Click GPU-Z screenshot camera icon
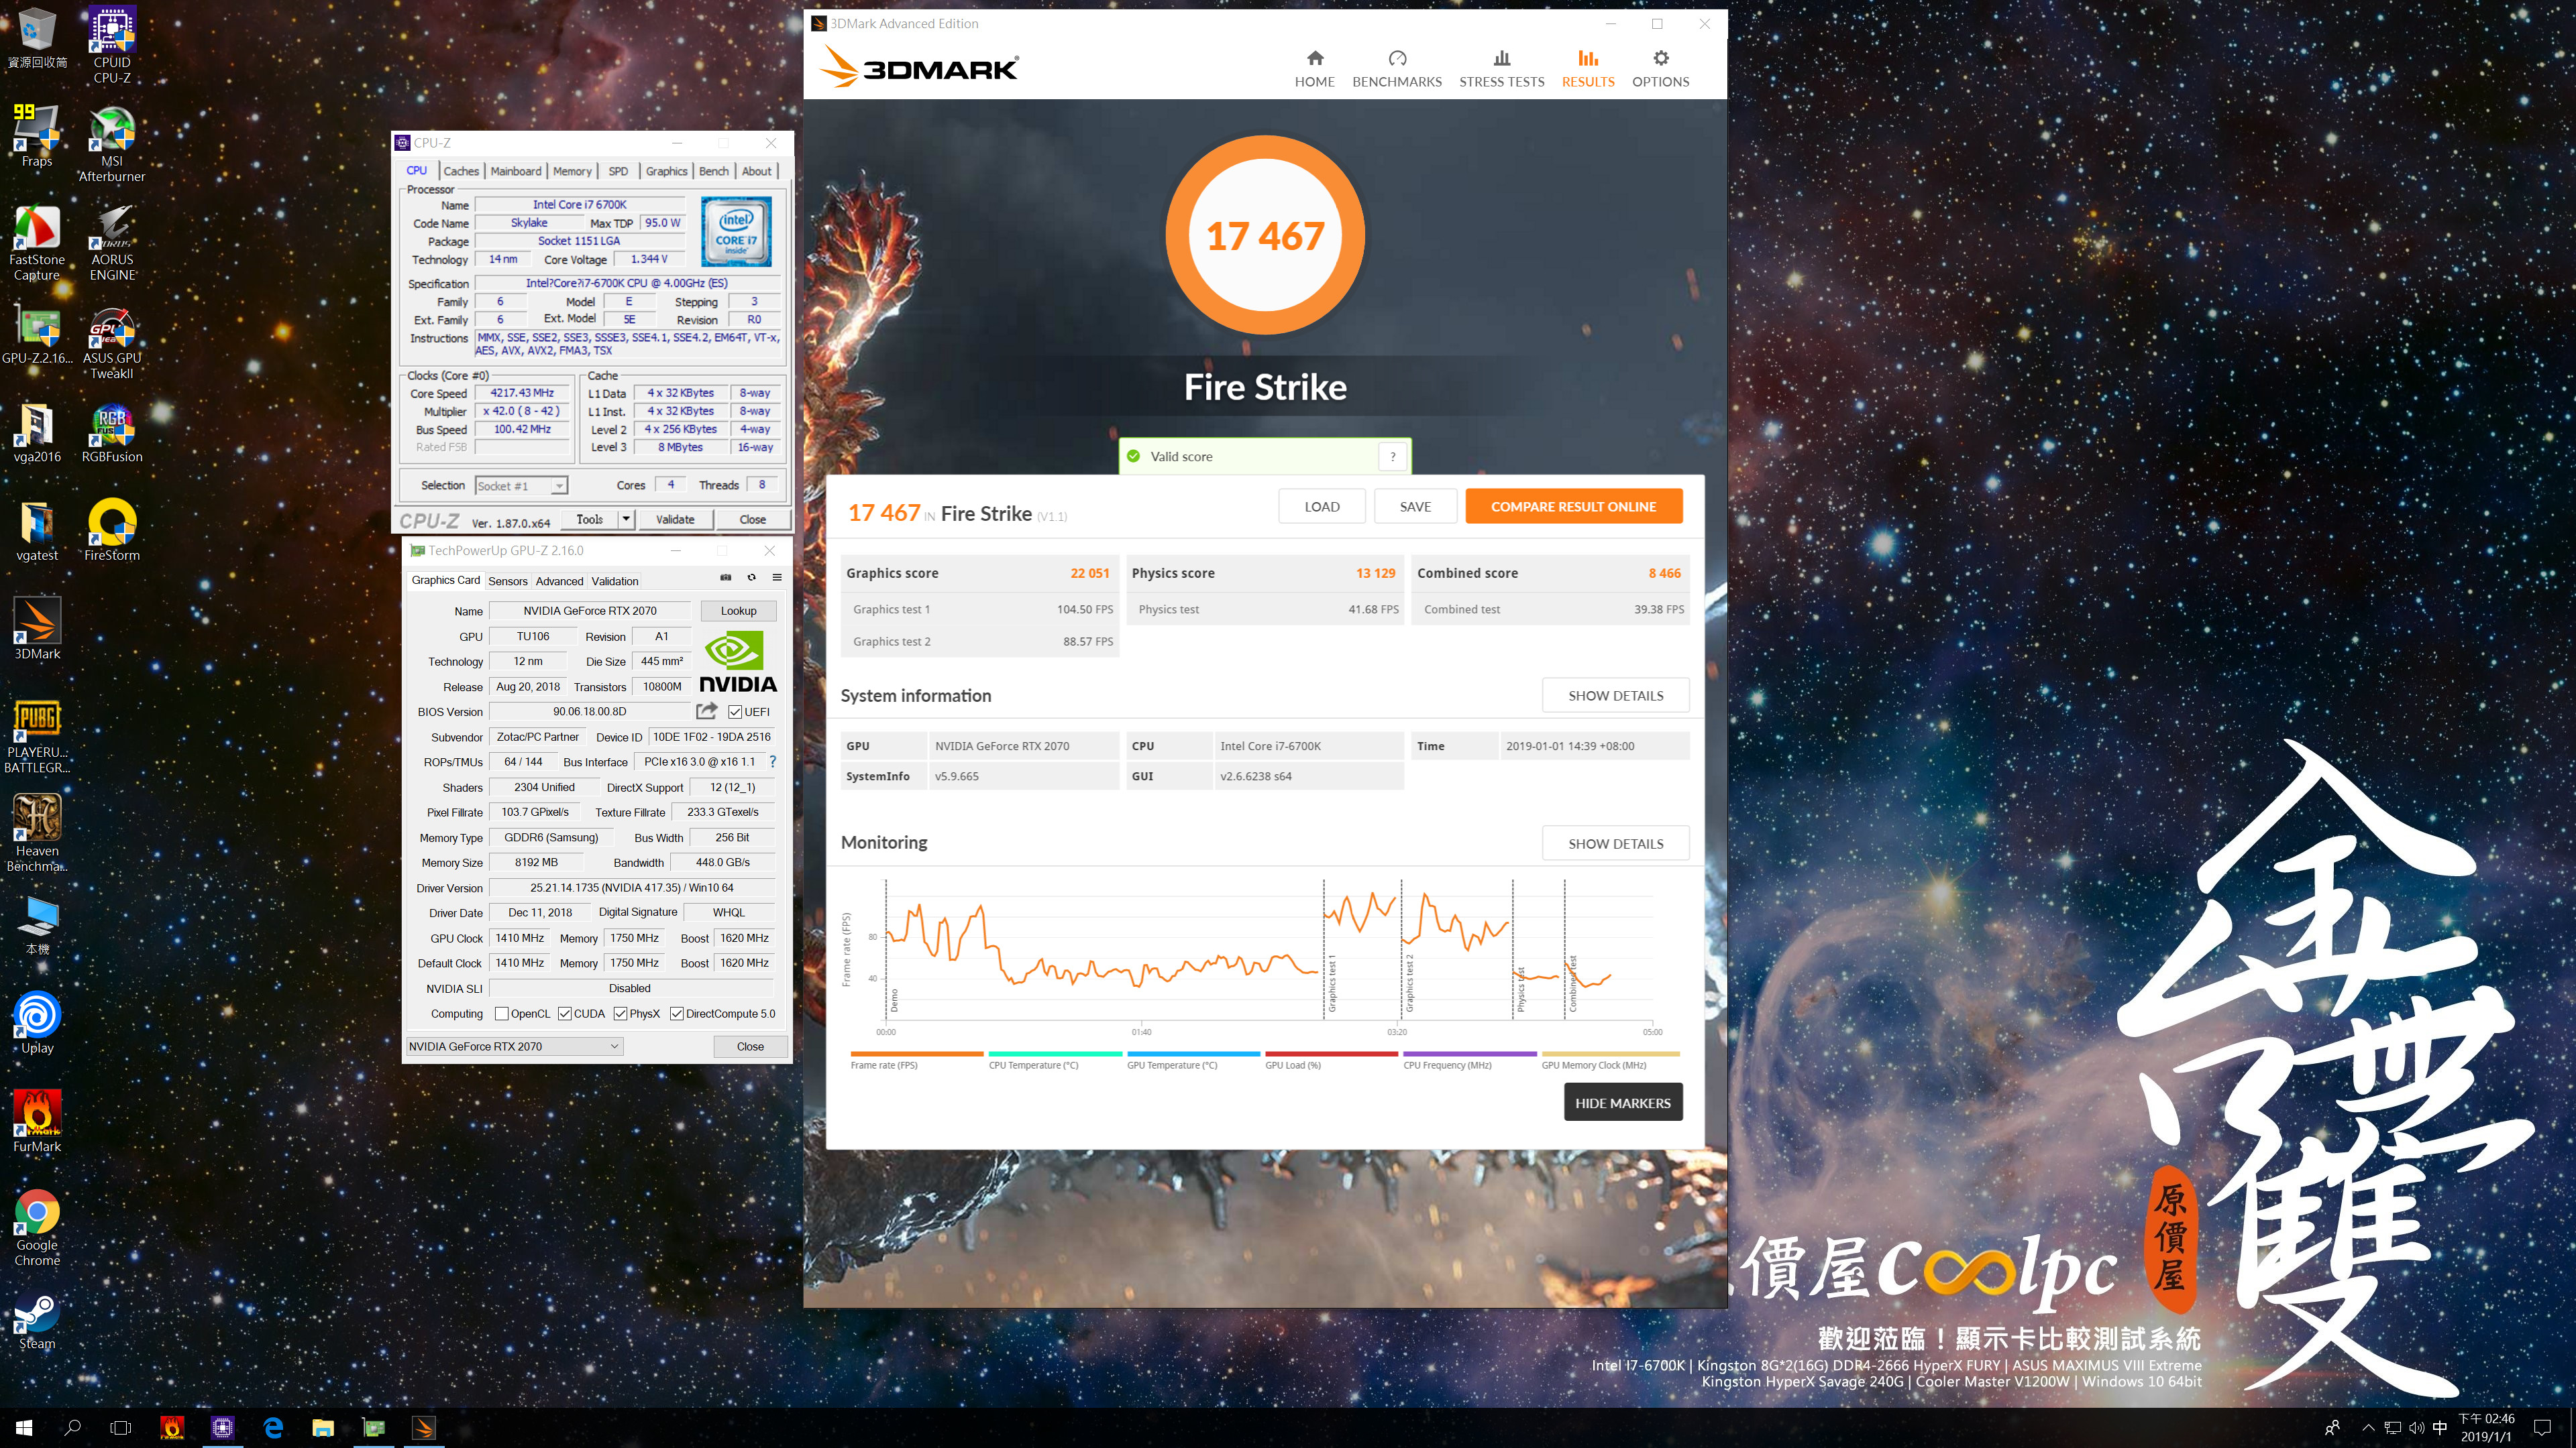2576x1448 pixels. [x=726, y=578]
